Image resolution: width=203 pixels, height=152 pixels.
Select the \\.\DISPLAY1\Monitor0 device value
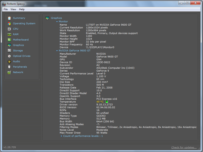(x=100, y=47)
